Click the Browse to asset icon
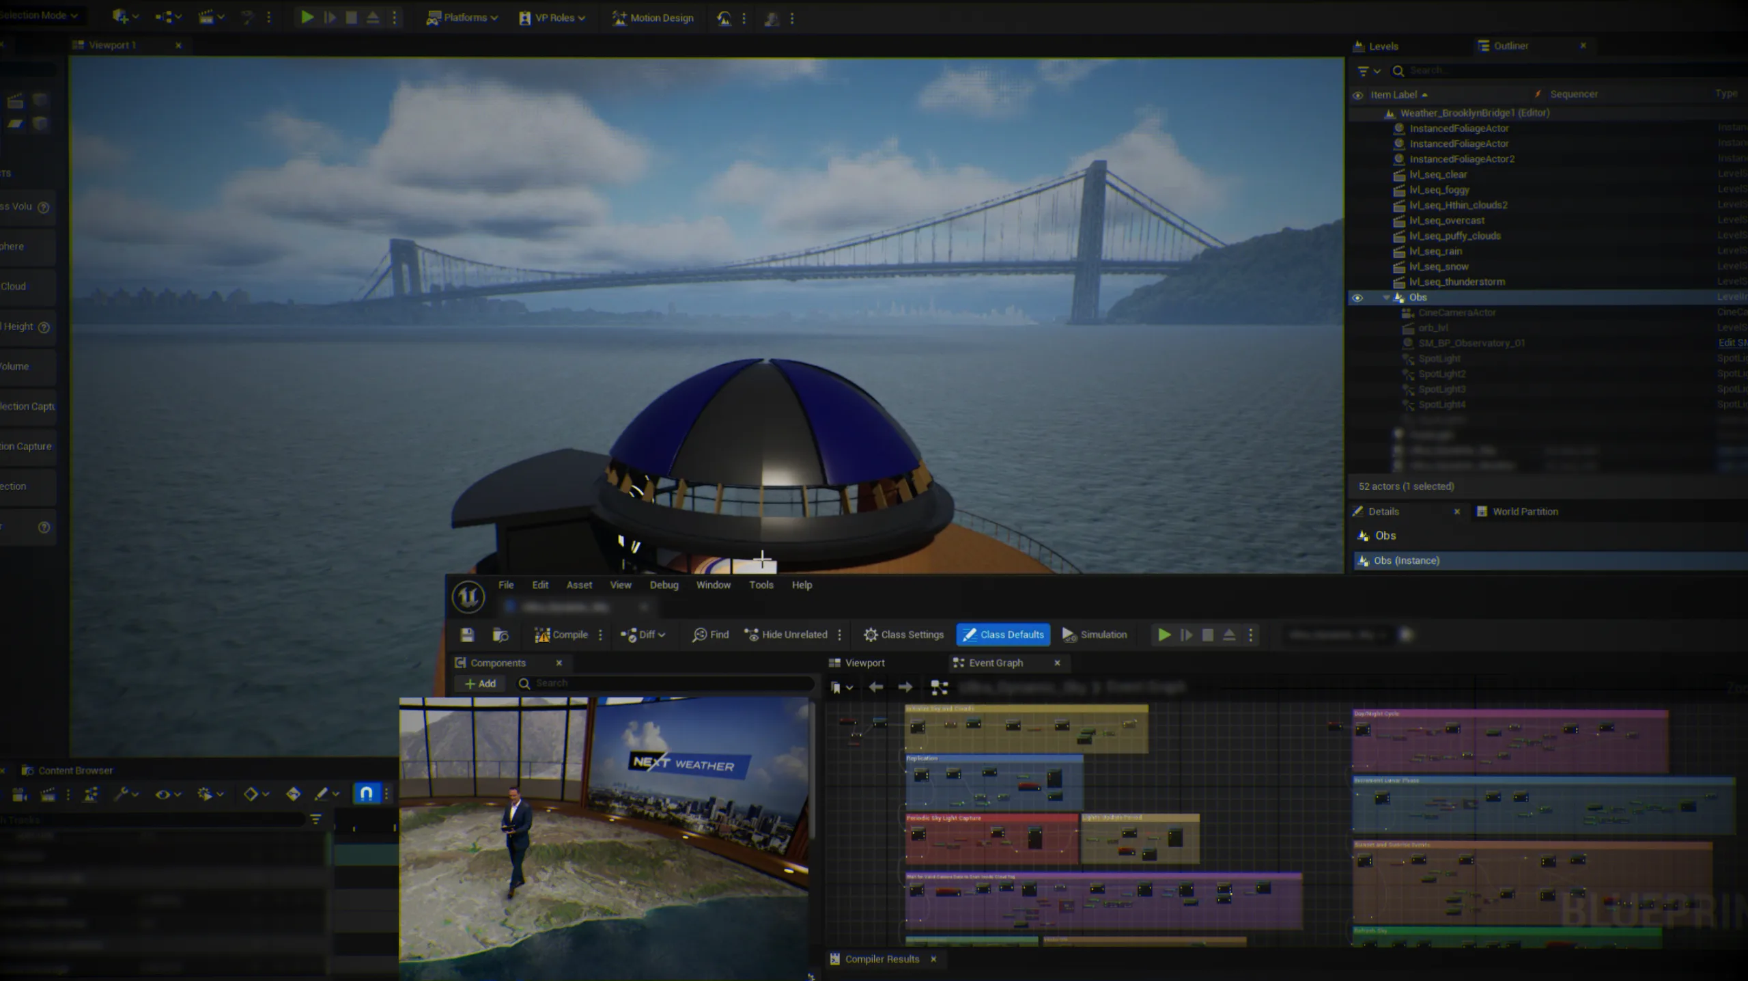1748x981 pixels. click(x=501, y=635)
